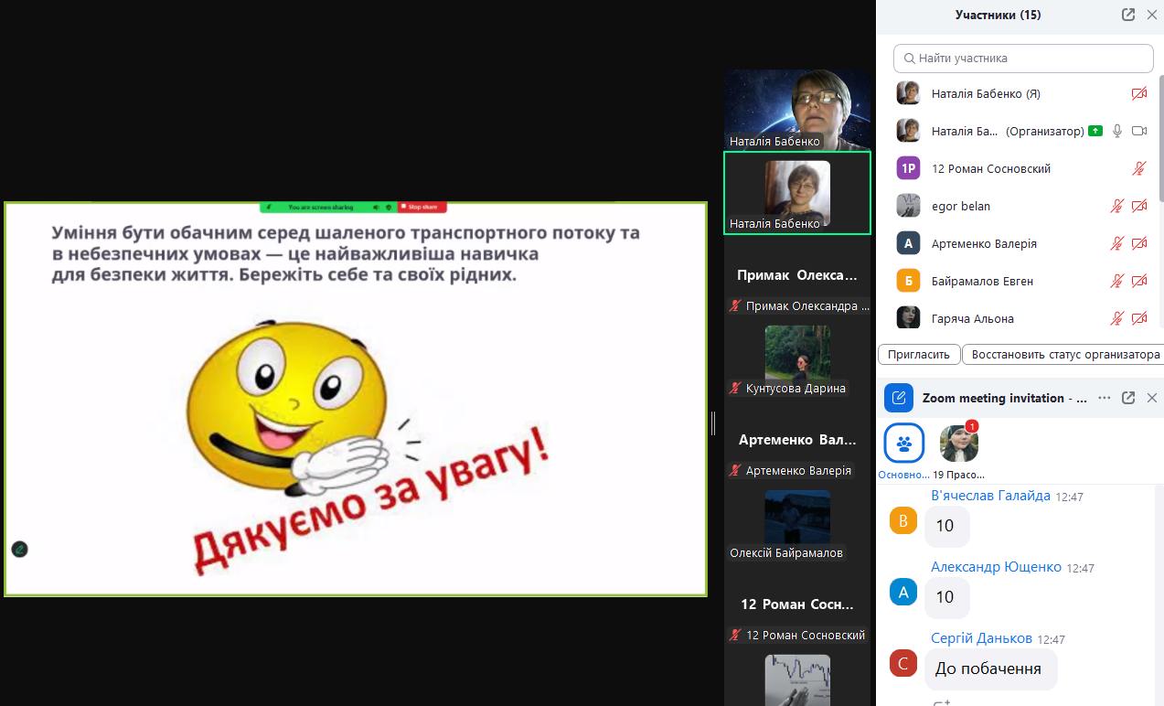Toggle microphone for 12 Роман Сосновский
The width and height of the screenshot is (1164, 706).
tap(1139, 168)
